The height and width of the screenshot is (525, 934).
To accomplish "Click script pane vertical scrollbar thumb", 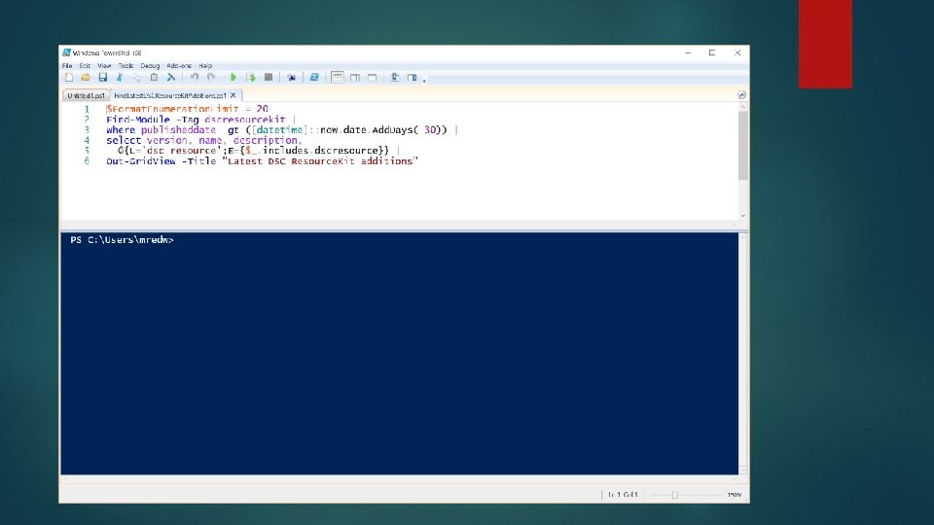I will [742, 145].
